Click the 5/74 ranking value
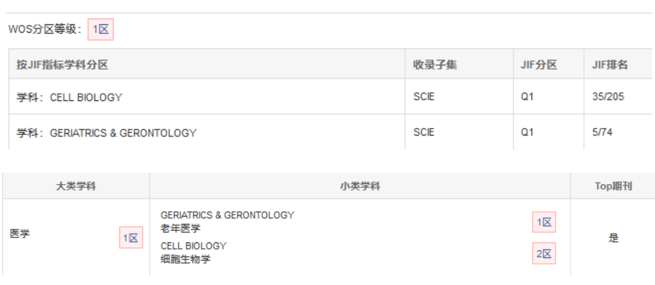 pos(602,133)
